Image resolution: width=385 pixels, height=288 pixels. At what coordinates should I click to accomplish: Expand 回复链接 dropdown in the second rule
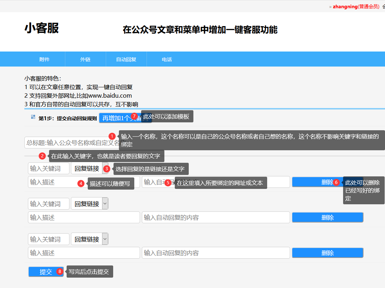tap(90, 204)
